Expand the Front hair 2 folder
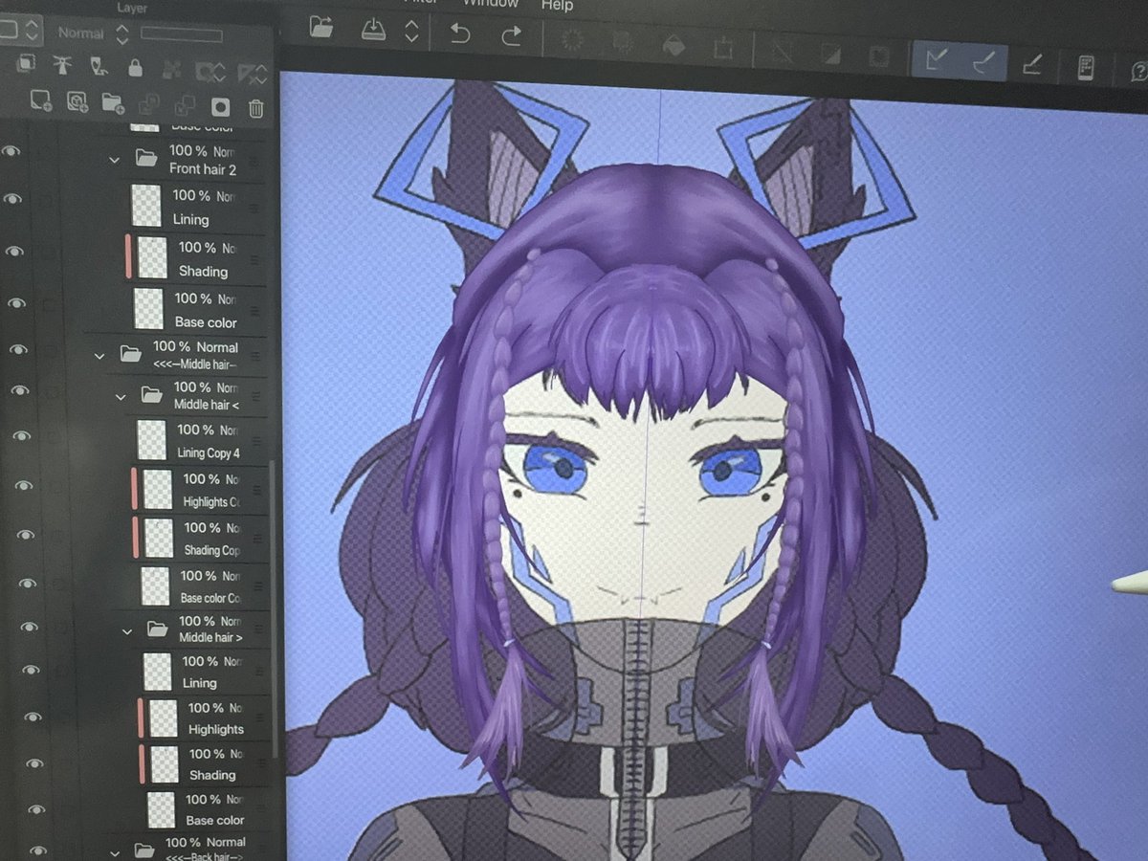The image size is (1148, 861). coord(114,160)
